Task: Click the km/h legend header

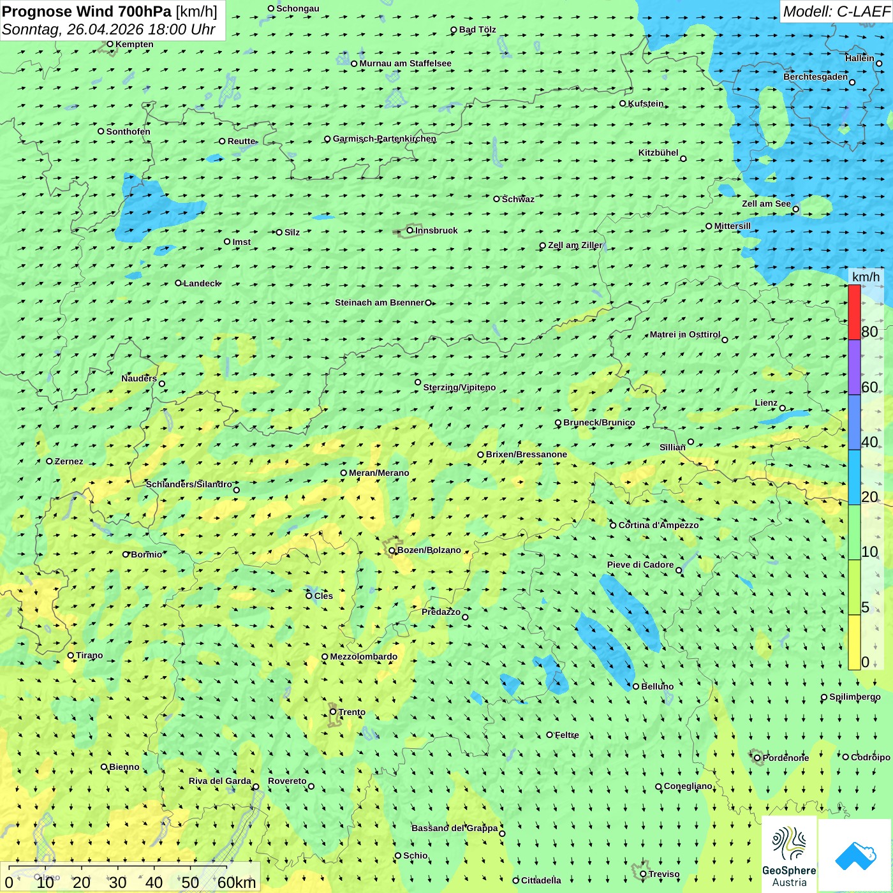Action: 866,276
